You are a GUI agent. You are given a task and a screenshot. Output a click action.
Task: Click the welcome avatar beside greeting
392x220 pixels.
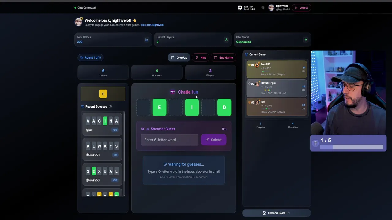[79, 22]
